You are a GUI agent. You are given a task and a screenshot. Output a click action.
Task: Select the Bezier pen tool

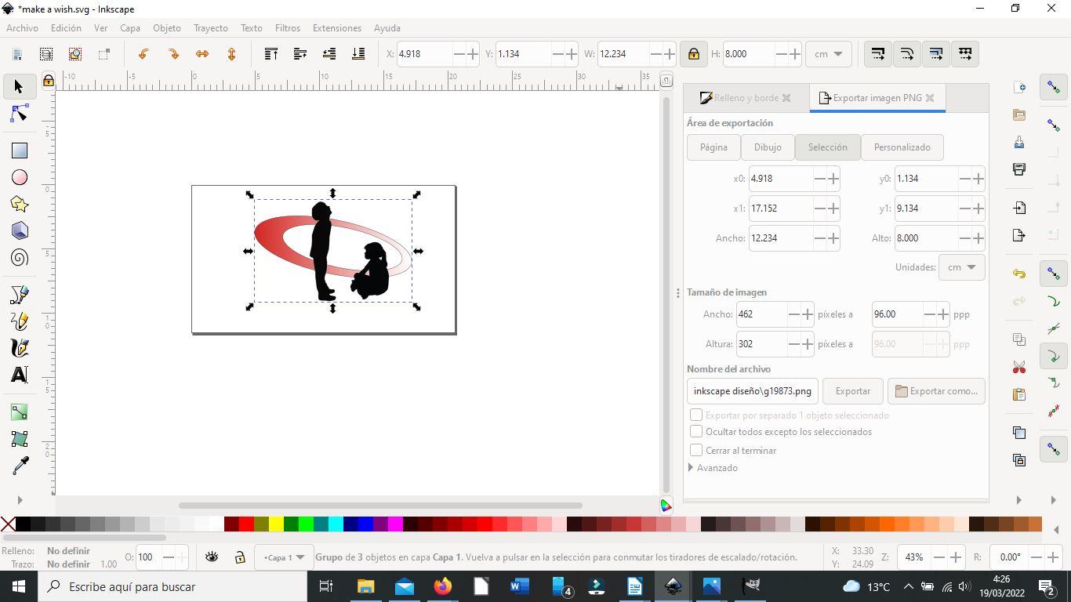point(19,295)
